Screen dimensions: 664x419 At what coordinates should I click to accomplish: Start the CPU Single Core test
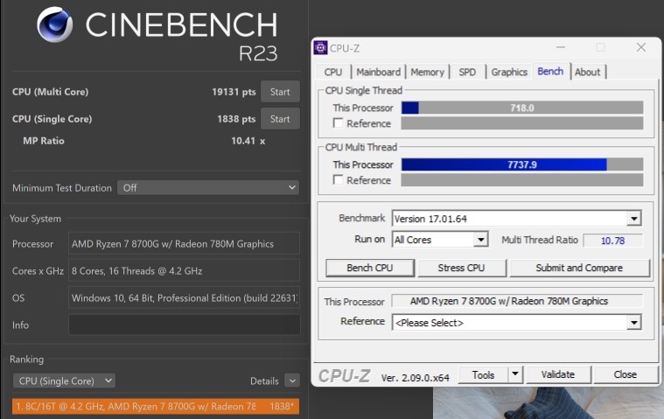(280, 119)
